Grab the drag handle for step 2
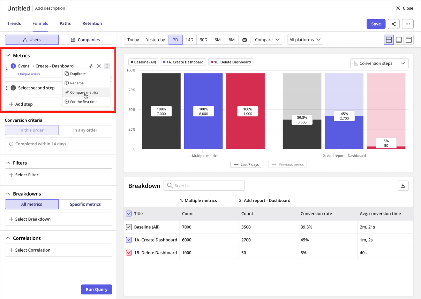Image resolution: width=421 pixels, height=299 pixels. [x=7, y=88]
